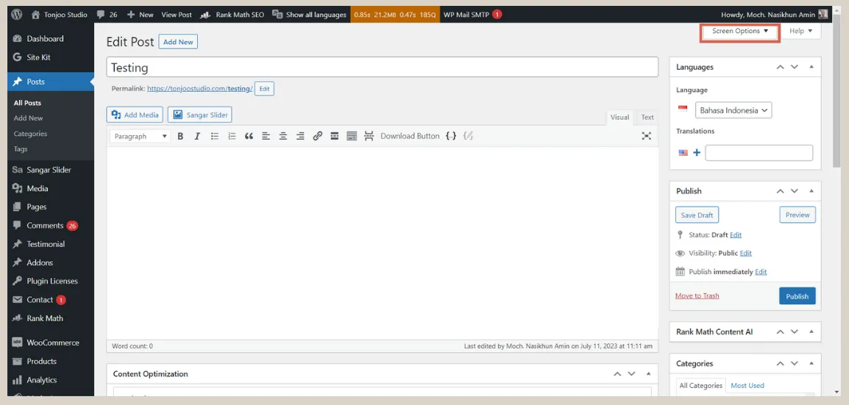Switch to the Text editor tab
The width and height of the screenshot is (849, 405).
[x=647, y=118]
